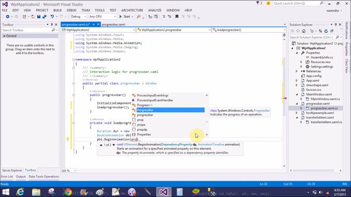Click the Start debugging button

[126, 16]
